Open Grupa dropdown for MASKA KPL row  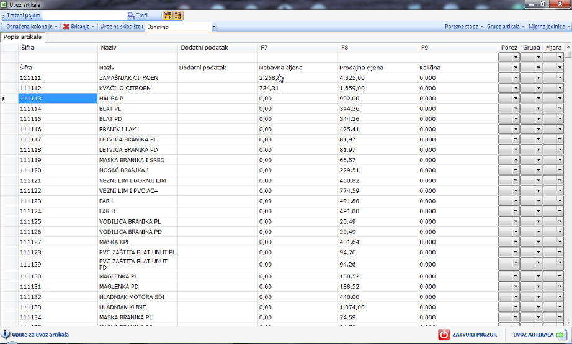(538, 242)
